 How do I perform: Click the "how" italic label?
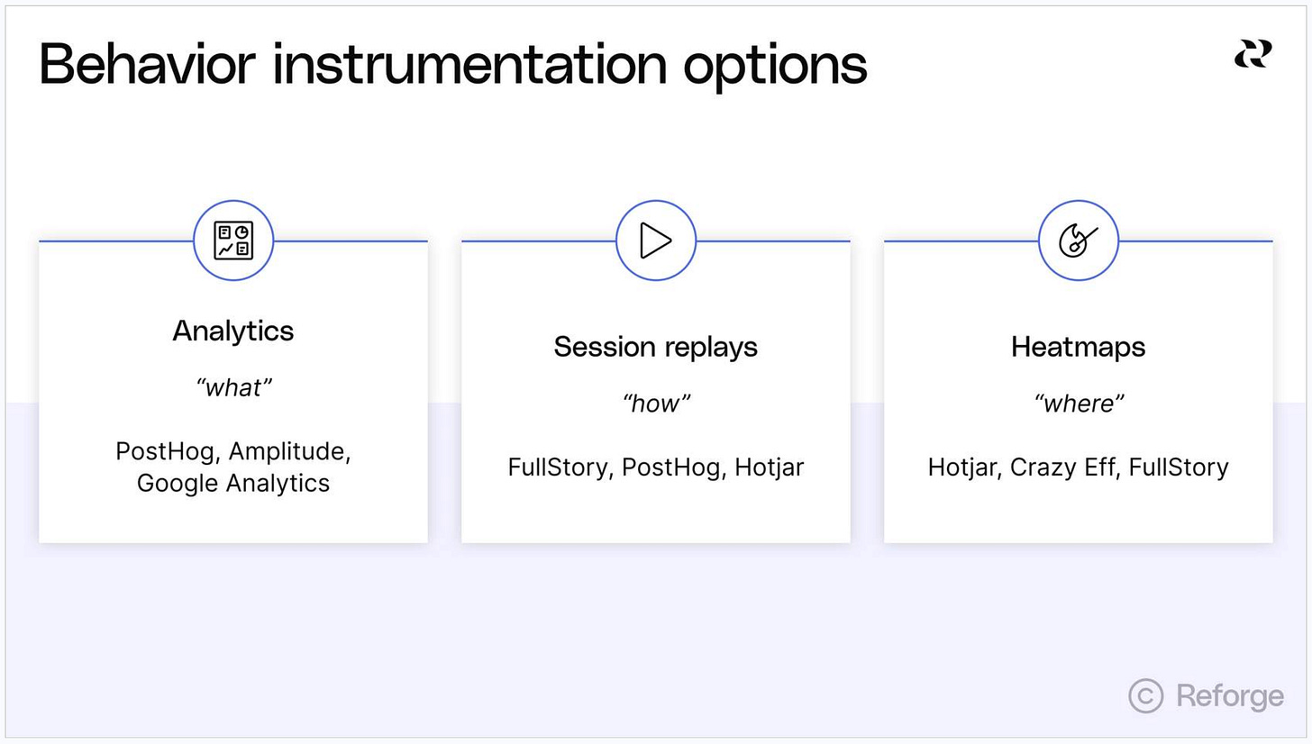655,404
